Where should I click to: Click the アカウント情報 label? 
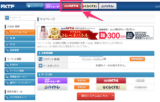click(x=51, y=59)
